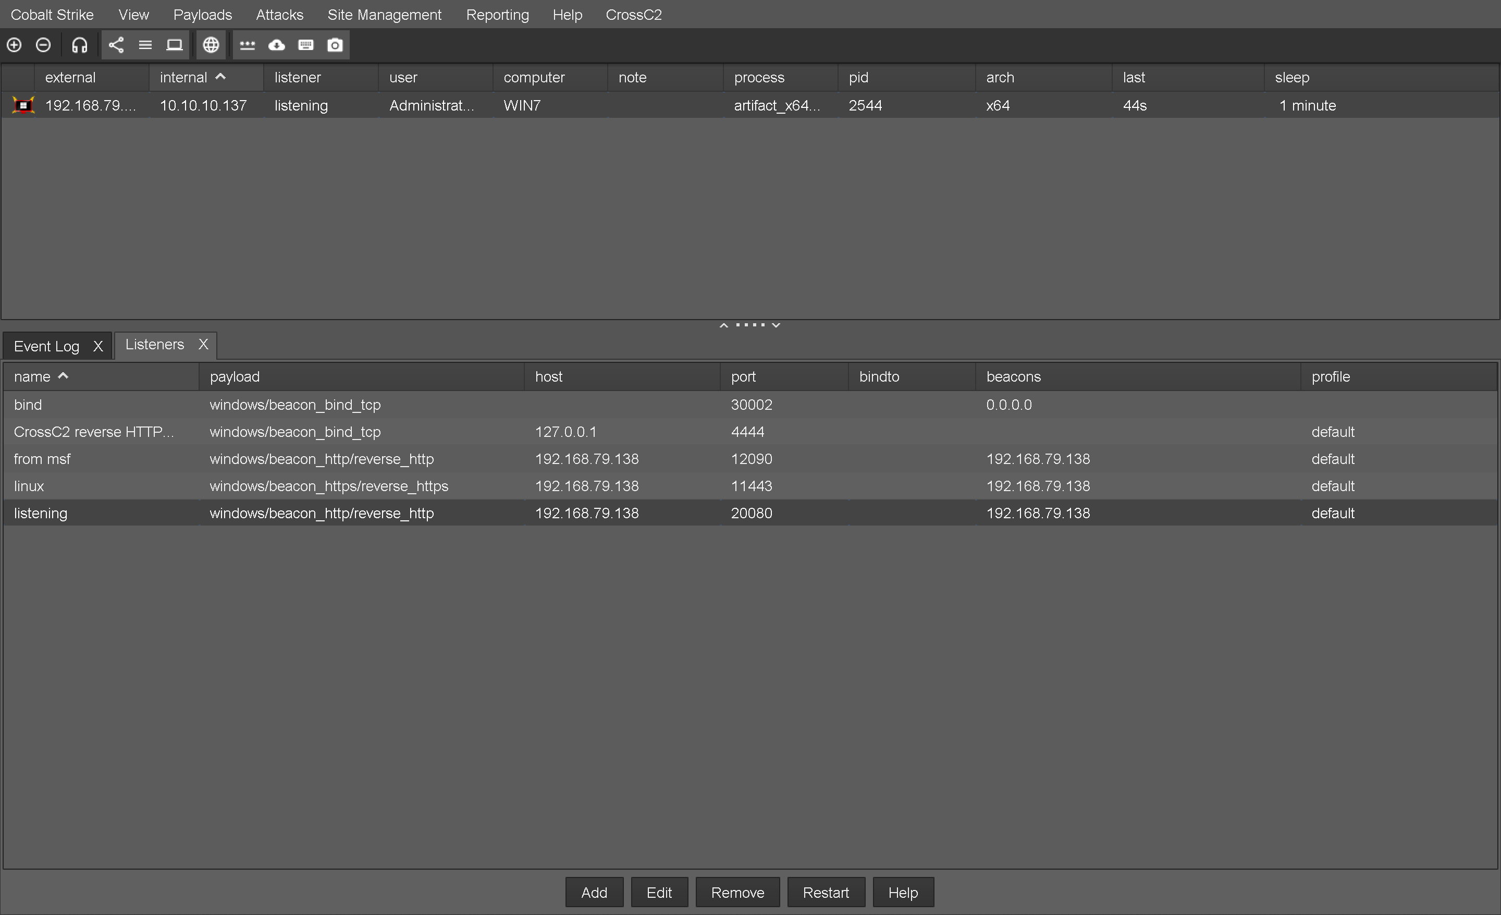The image size is (1501, 915).
Task: Switch to the Event Log tab
Action: (47, 346)
